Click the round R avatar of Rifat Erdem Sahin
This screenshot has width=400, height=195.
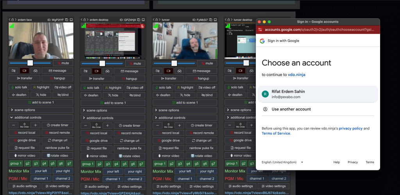pos(265,94)
